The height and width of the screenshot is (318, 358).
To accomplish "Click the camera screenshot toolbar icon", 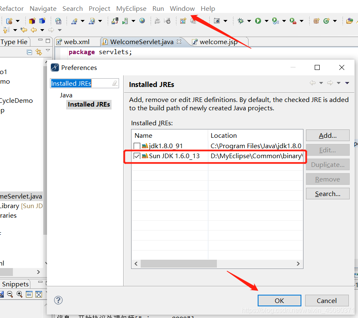I will tap(216, 21).
